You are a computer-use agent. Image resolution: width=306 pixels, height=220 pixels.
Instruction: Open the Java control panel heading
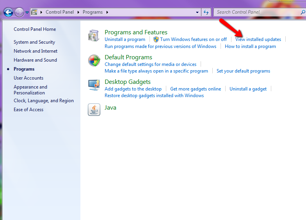tap(110, 108)
